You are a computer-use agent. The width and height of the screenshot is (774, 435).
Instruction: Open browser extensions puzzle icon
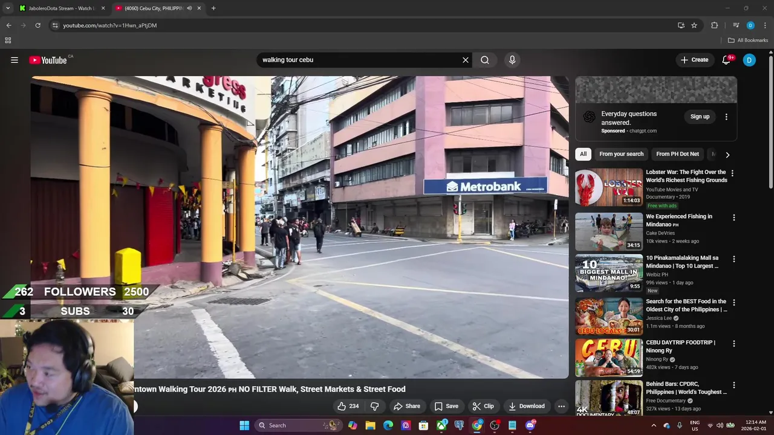click(715, 25)
